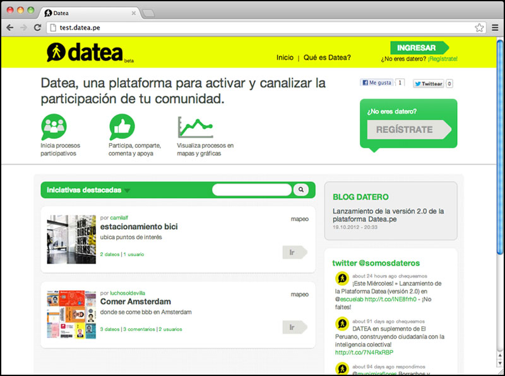Click the browser back arrow
Image resolution: width=505 pixels, height=376 pixels.
10,28
